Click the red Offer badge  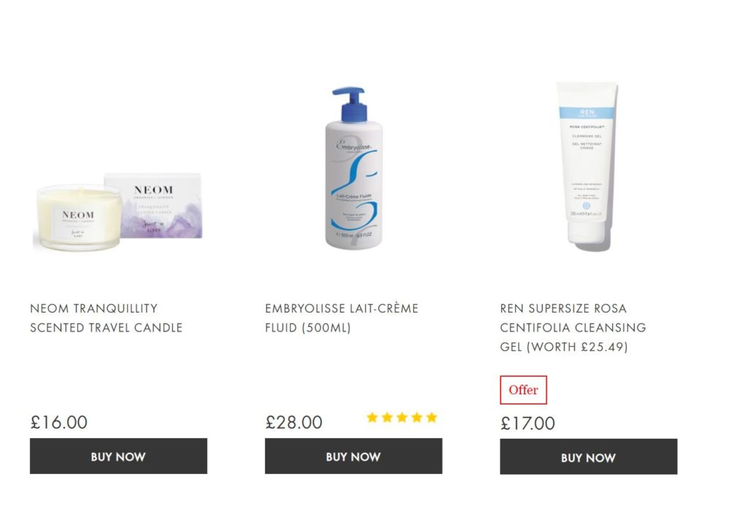coord(523,390)
